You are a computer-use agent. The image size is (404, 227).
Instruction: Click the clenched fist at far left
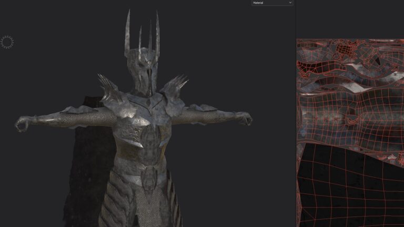coord(22,124)
